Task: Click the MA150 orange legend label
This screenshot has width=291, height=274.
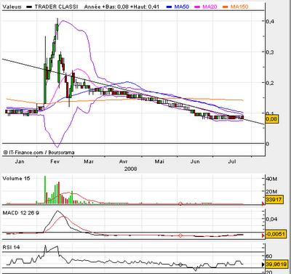Action: [239, 7]
